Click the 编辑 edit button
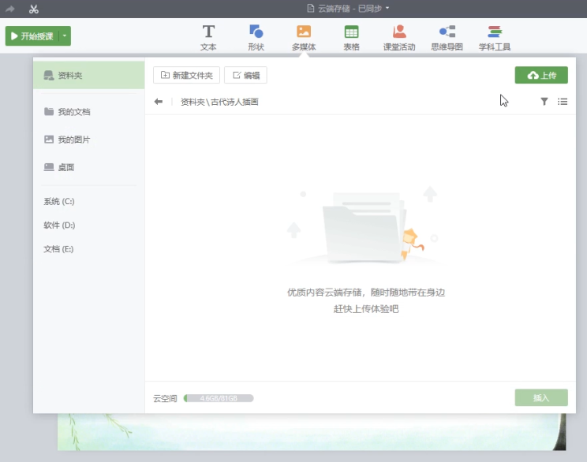This screenshot has height=462, width=587. [x=245, y=75]
